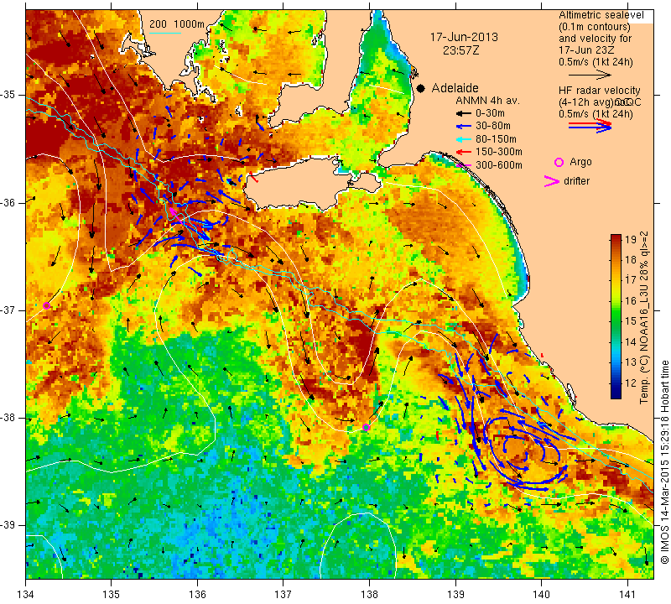The image size is (671, 604).
Task: Click the 12 label on the color bar
Action: [631, 383]
